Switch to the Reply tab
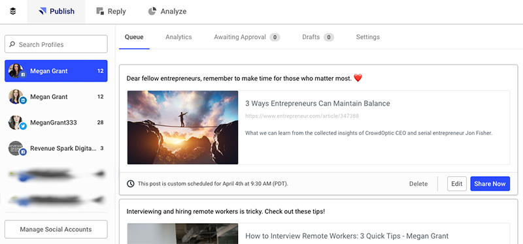523x244 pixels. [x=111, y=11]
